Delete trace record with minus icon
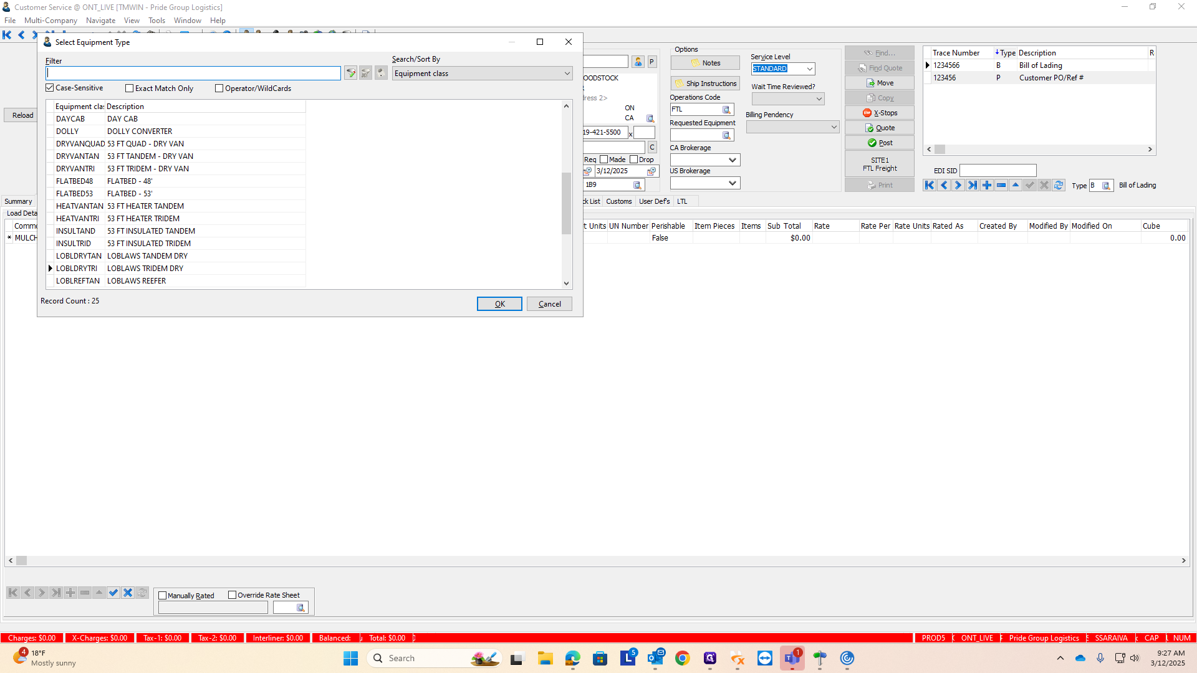 1001,185
